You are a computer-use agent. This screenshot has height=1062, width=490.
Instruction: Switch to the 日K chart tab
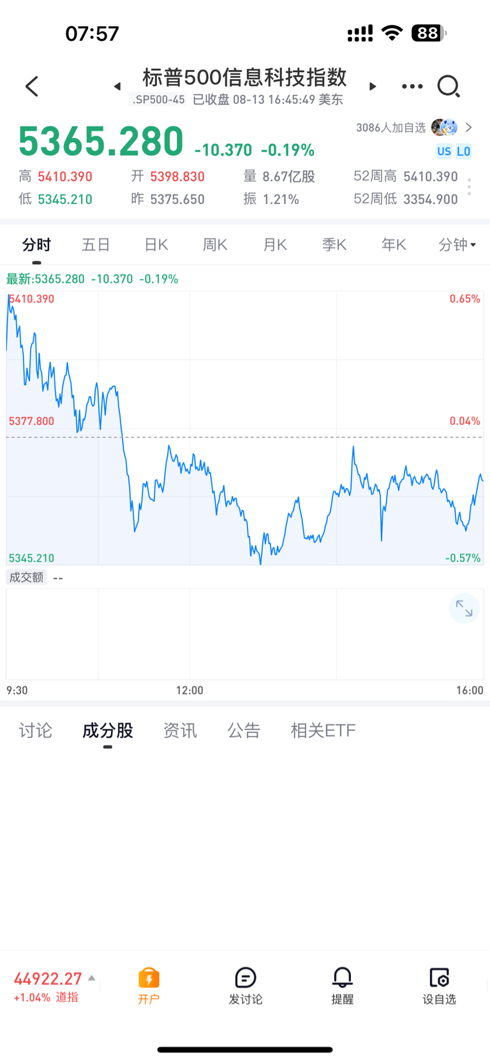(x=156, y=244)
